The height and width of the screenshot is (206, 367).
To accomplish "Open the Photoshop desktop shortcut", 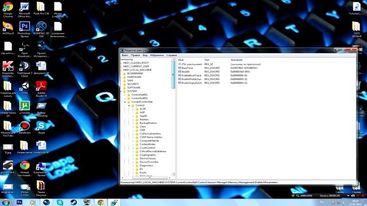I will pos(24,29).
